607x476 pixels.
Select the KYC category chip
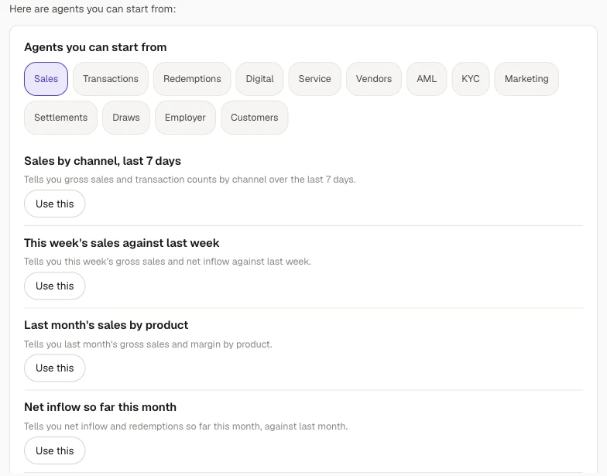point(471,79)
